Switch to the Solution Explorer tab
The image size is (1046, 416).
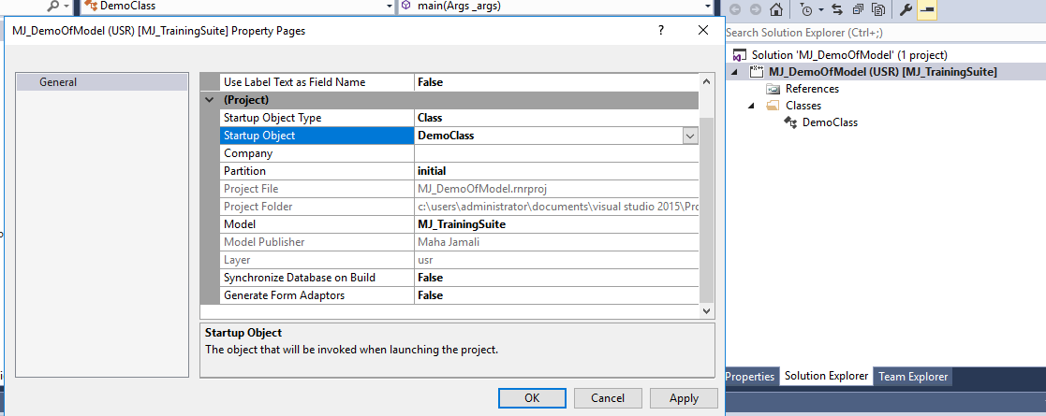coord(827,376)
